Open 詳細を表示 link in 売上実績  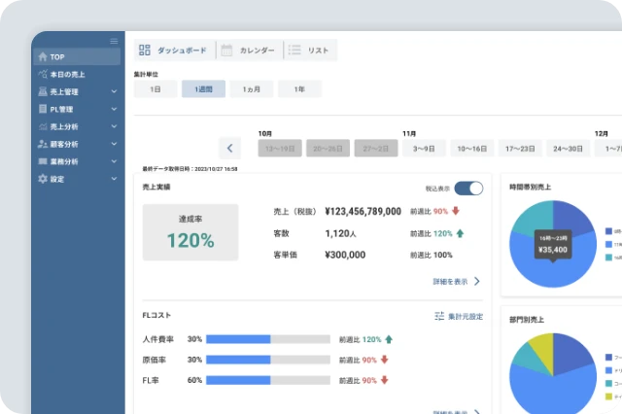[x=457, y=282]
